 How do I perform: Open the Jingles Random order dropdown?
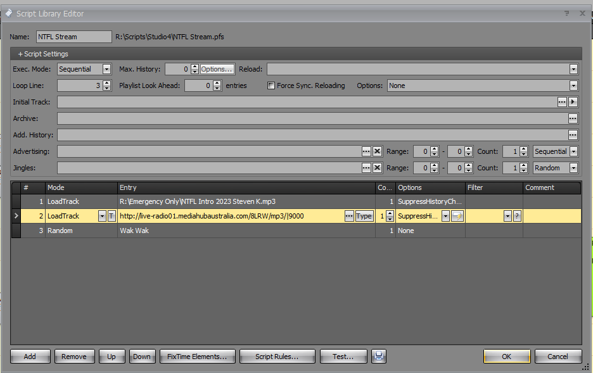tap(573, 168)
